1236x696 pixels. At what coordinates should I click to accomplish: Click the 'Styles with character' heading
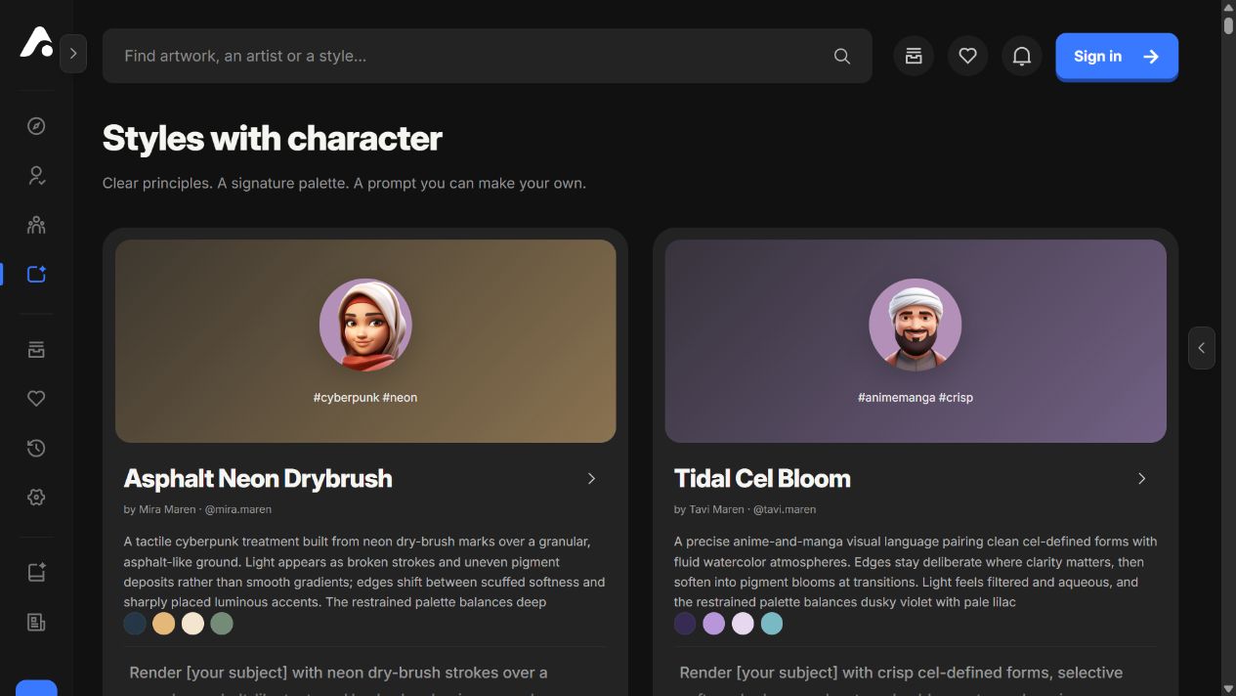(273, 139)
